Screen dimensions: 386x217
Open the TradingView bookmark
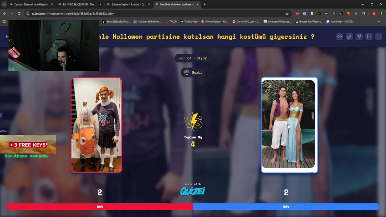189,22
